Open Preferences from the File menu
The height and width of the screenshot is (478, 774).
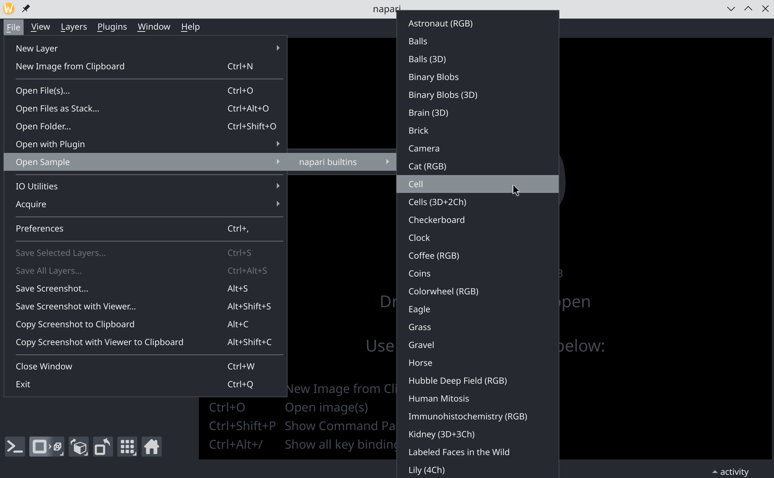(39, 228)
